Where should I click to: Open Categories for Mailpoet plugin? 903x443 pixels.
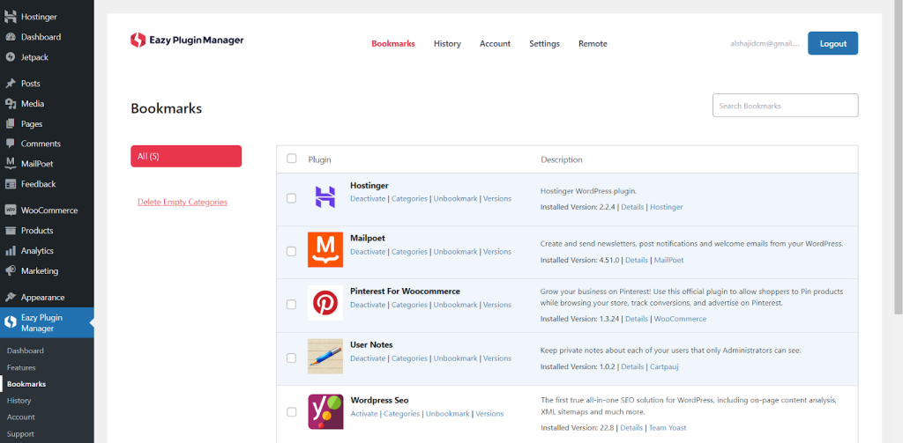click(x=409, y=251)
